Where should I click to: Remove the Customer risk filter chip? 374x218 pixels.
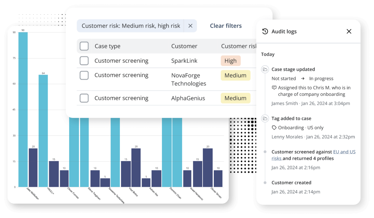190,26
